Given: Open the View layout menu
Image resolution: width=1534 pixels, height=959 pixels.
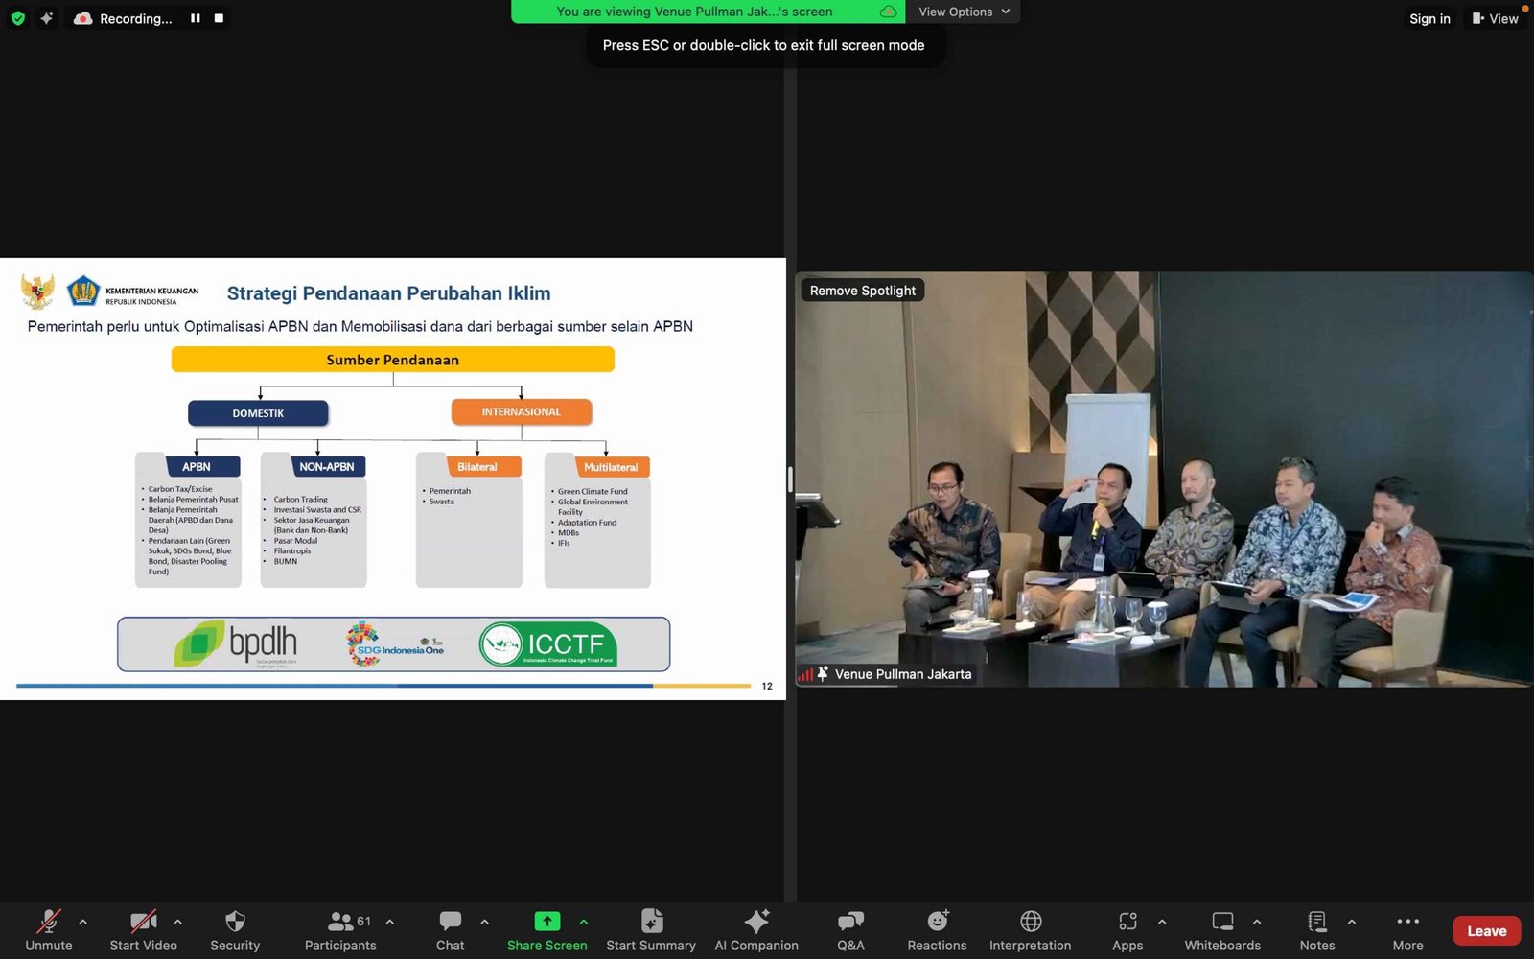Looking at the screenshot, I should (x=1495, y=18).
